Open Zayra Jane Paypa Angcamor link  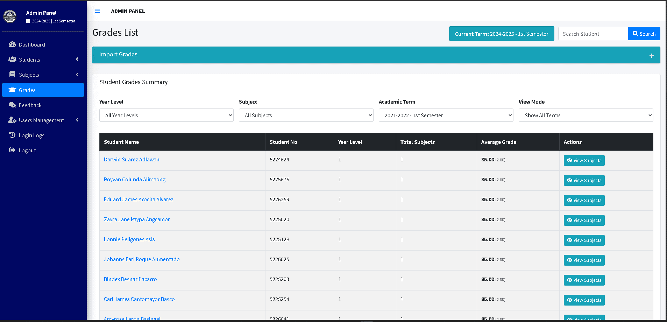tap(137, 219)
